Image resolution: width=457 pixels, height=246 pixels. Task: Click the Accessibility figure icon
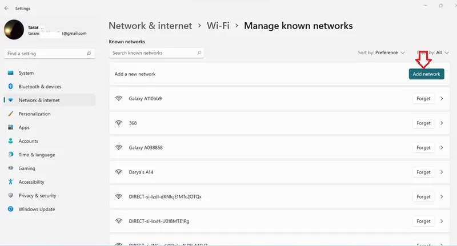[x=10, y=182]
